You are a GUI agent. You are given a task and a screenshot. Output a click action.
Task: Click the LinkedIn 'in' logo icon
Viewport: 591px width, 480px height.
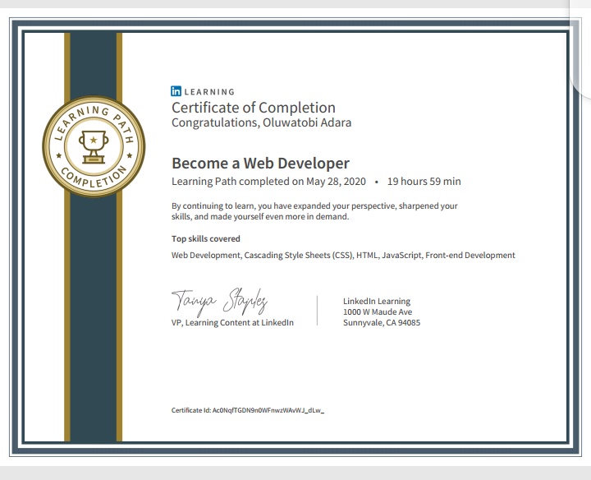pos(176,91)
